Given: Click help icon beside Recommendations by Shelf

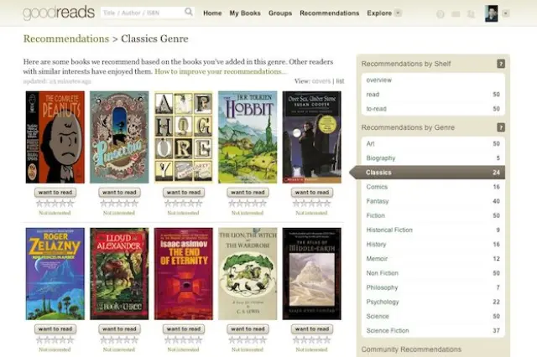Looking at the screenshot, I should coord(501,64).
